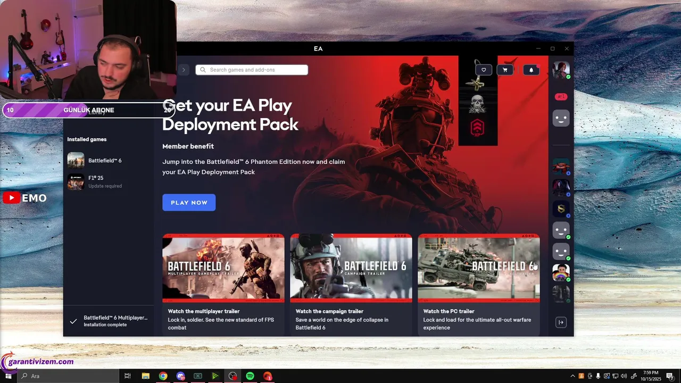
Task: Click 'Watch the multiplayer trailer' title
Action: coord(204,311)
